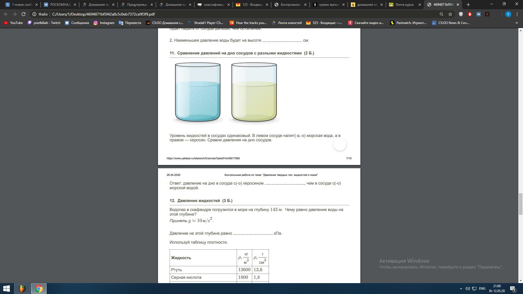Open Chrome's three-dot menu

pos(517,14)
